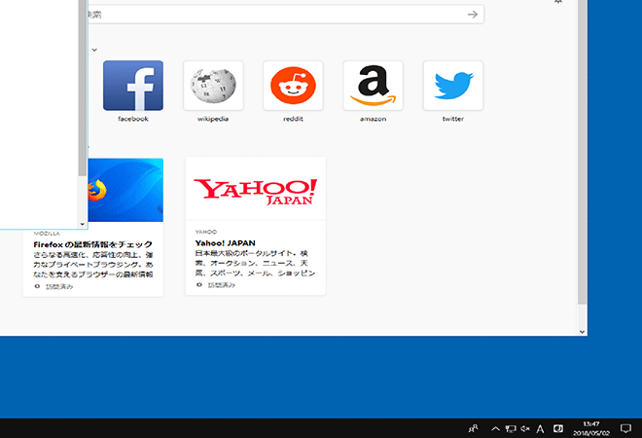Submit search with the arrow button
This screenshot has height=438, width=642.
[473, 15]
